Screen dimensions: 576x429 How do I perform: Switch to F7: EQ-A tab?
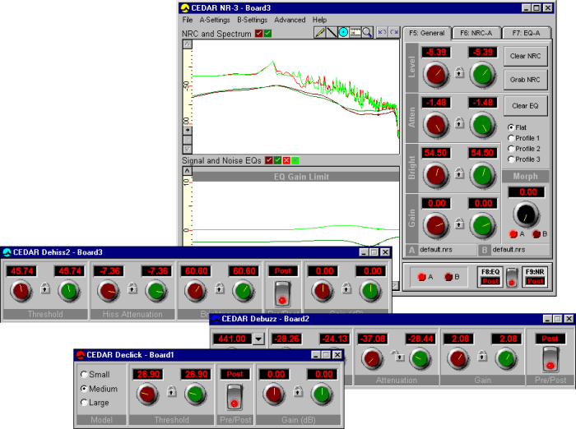click(526, 33)
